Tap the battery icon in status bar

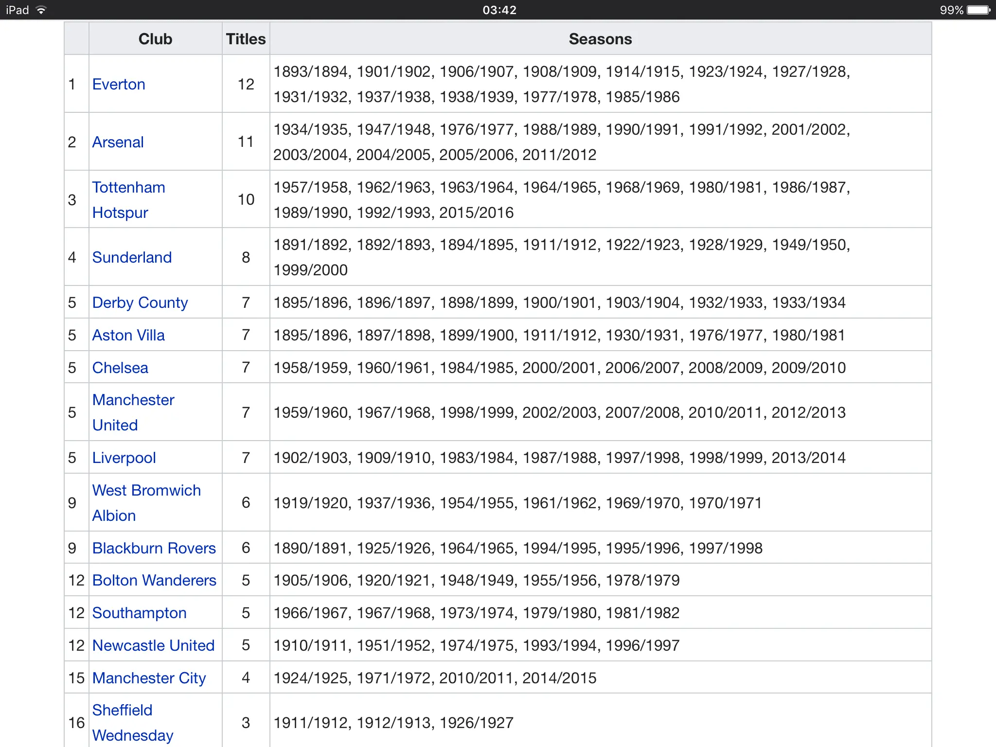[x=978, y=10]
